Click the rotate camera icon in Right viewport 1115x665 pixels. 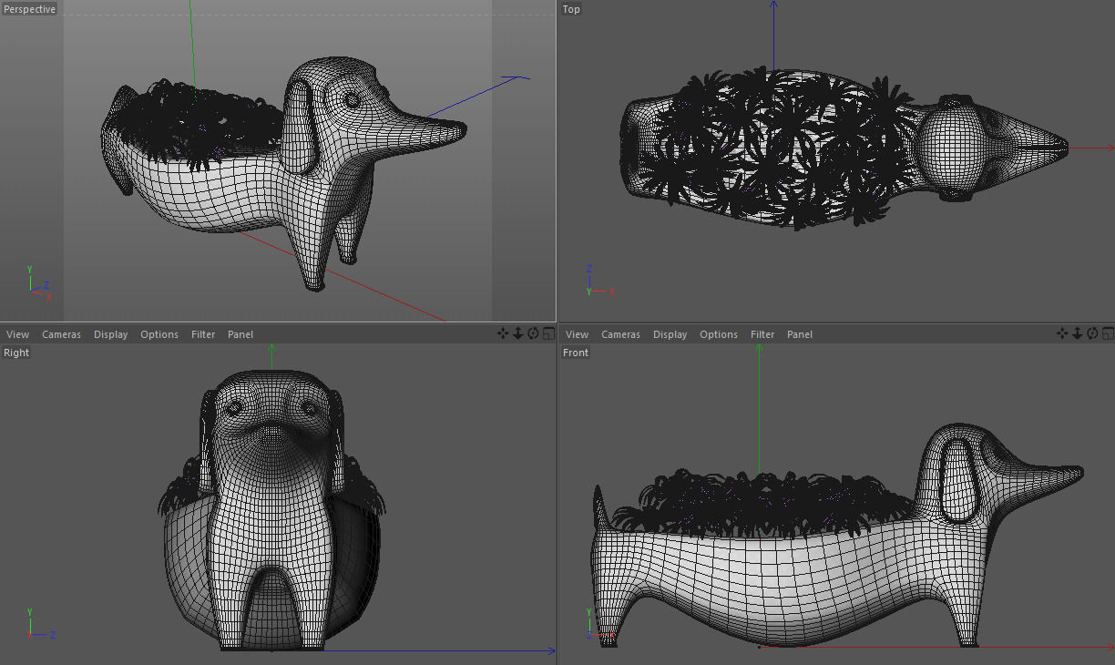(533, 333)
